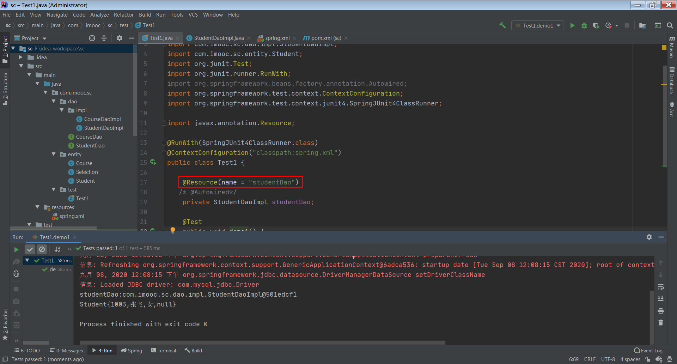
Task: Hide the Run tool window
Action: tap(661, 237)
